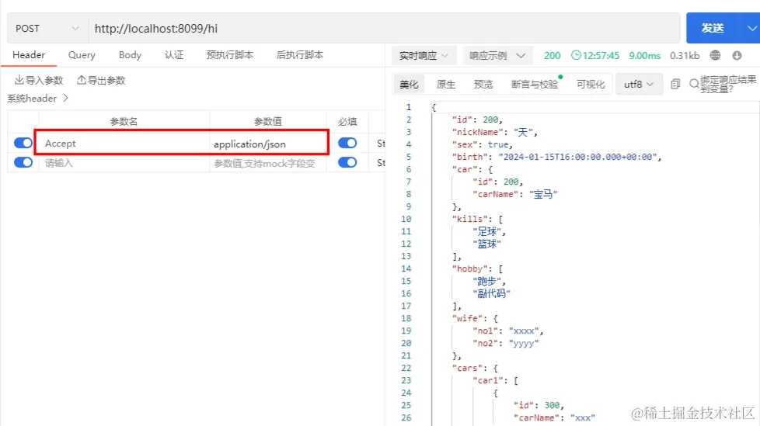Expand the system header section

[38, 99]
